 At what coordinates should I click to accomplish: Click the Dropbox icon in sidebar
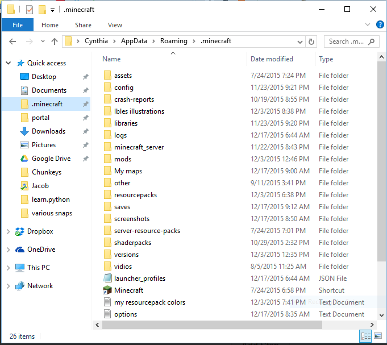pyautogui.click(x=20, y=231)
